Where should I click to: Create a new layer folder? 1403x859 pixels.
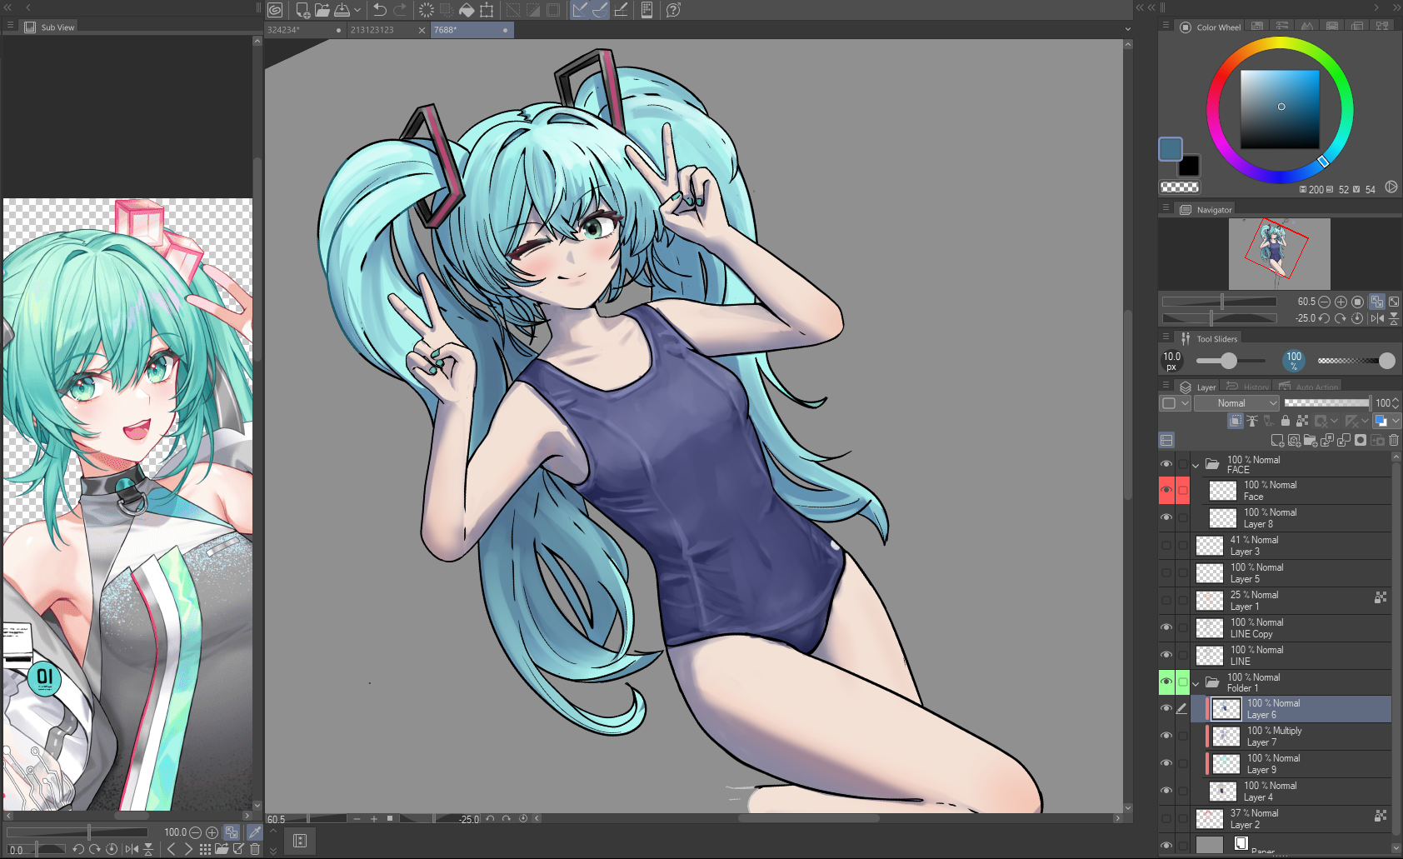point(1311,440)
